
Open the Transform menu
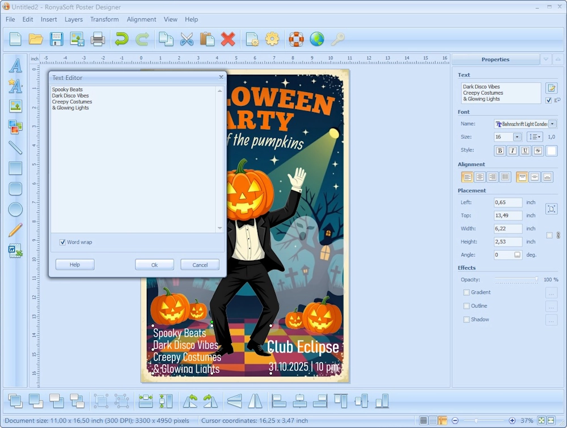[x=104, y=19]
